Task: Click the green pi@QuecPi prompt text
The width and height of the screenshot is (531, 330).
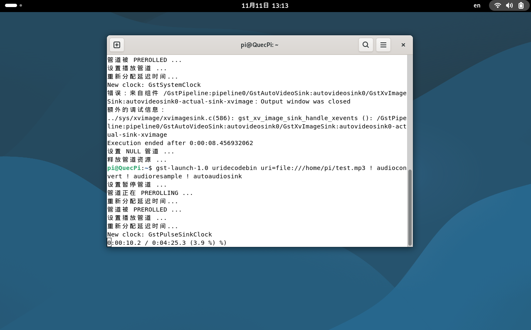Action: (124, 168)
